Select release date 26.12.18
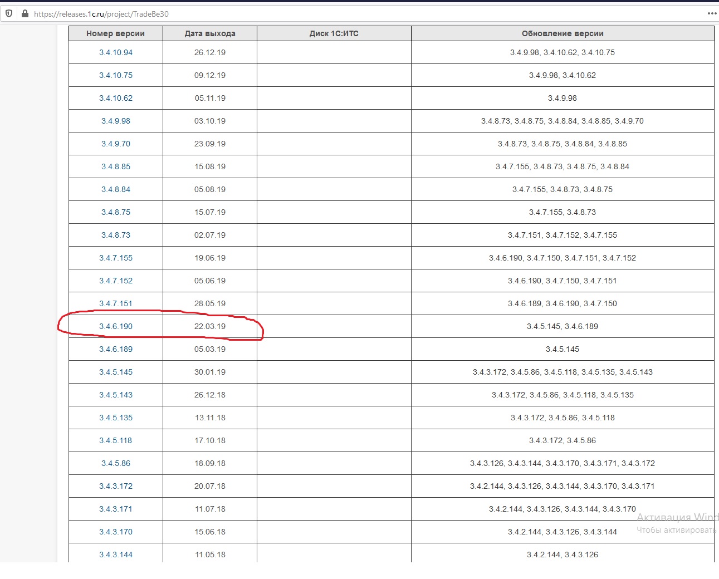Image resolution: width=719 pixels, height=579 pixels. pyautogui.click(x=210, y=395)
